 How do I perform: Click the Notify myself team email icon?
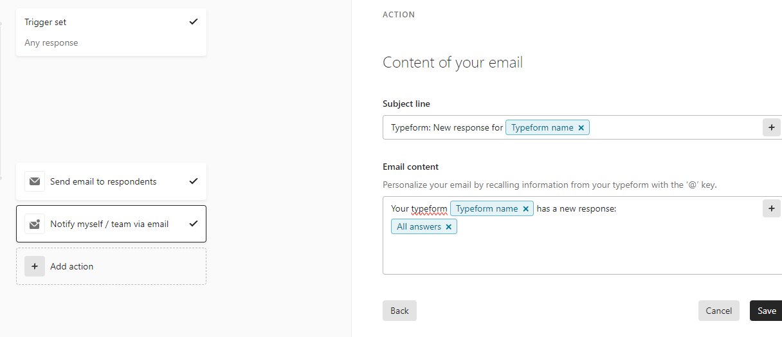point(35,224)
